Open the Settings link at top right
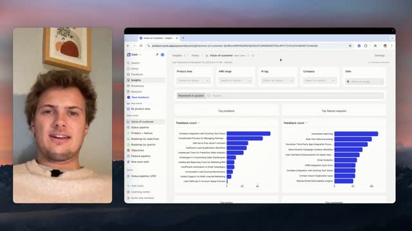Screen dimensions: 412x231 [x=380, y=56]
